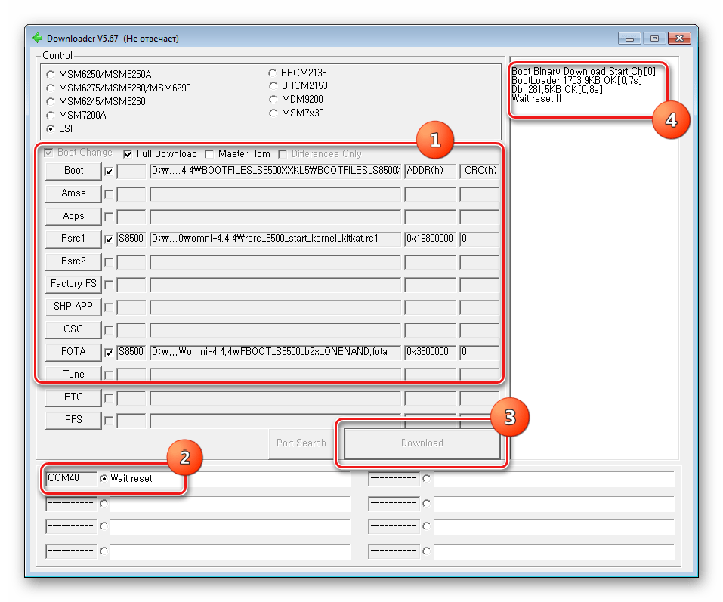Click the Tune file button
Viewport: 723px width, 602px height.
(x=73, y=374)
